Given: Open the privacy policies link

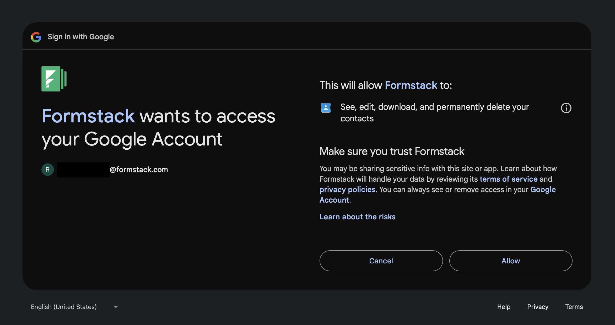Looking at the screenshot, I should pyautogui.click(x=347, y=189).
